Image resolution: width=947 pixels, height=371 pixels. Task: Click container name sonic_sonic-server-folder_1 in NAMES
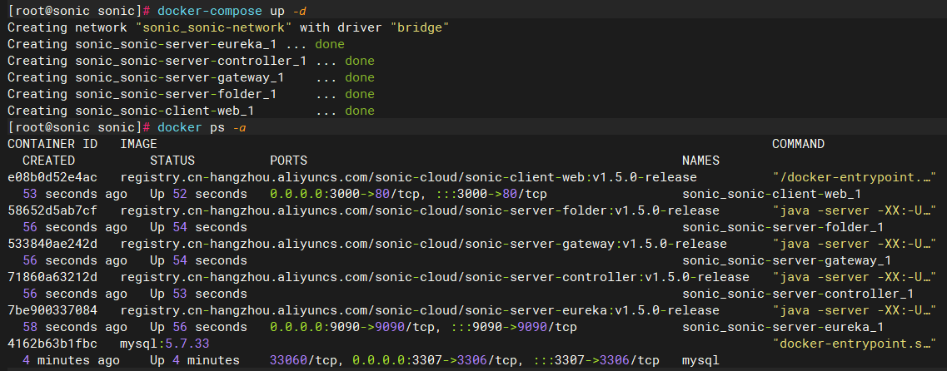[783, 227]
